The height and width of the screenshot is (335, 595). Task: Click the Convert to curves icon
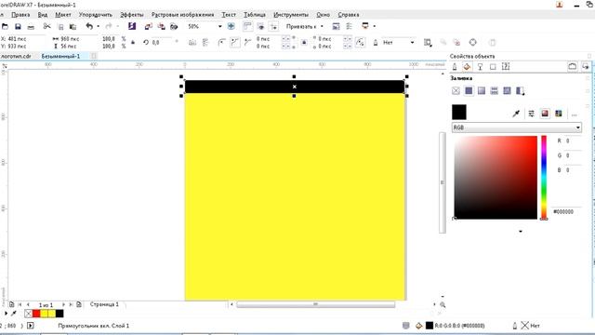tap(472, 42)
